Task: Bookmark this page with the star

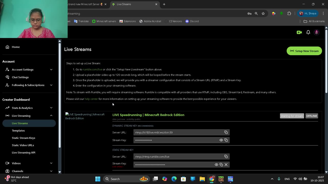Action: [x=263, y=14]
